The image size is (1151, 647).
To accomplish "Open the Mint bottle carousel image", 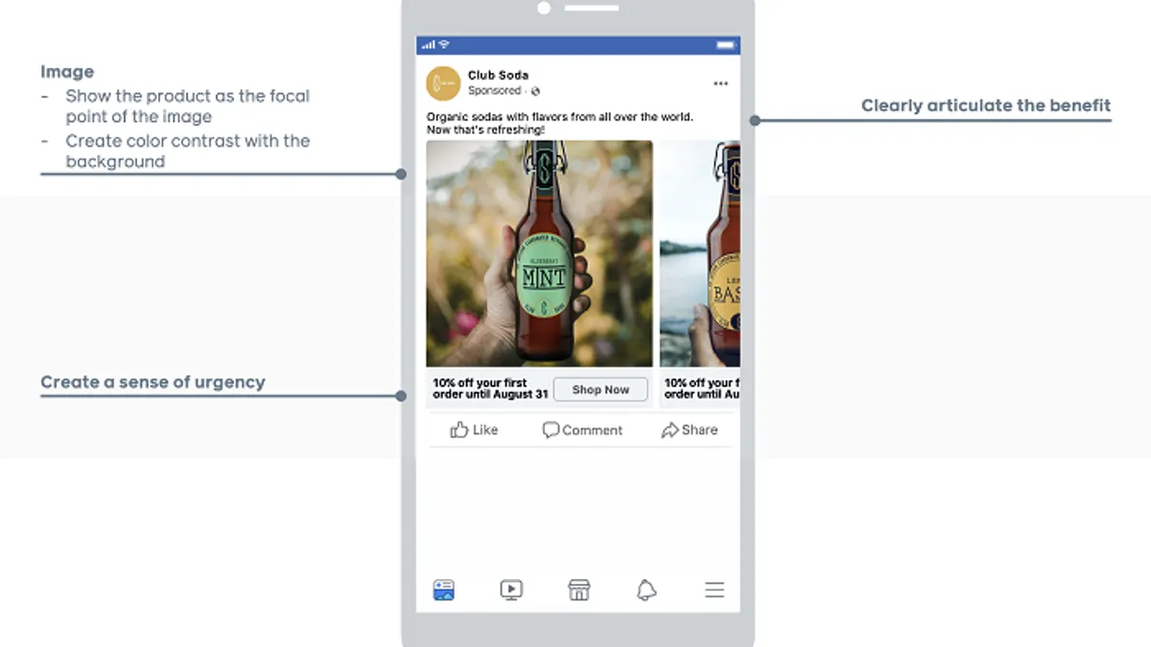I will pos(539,253).
